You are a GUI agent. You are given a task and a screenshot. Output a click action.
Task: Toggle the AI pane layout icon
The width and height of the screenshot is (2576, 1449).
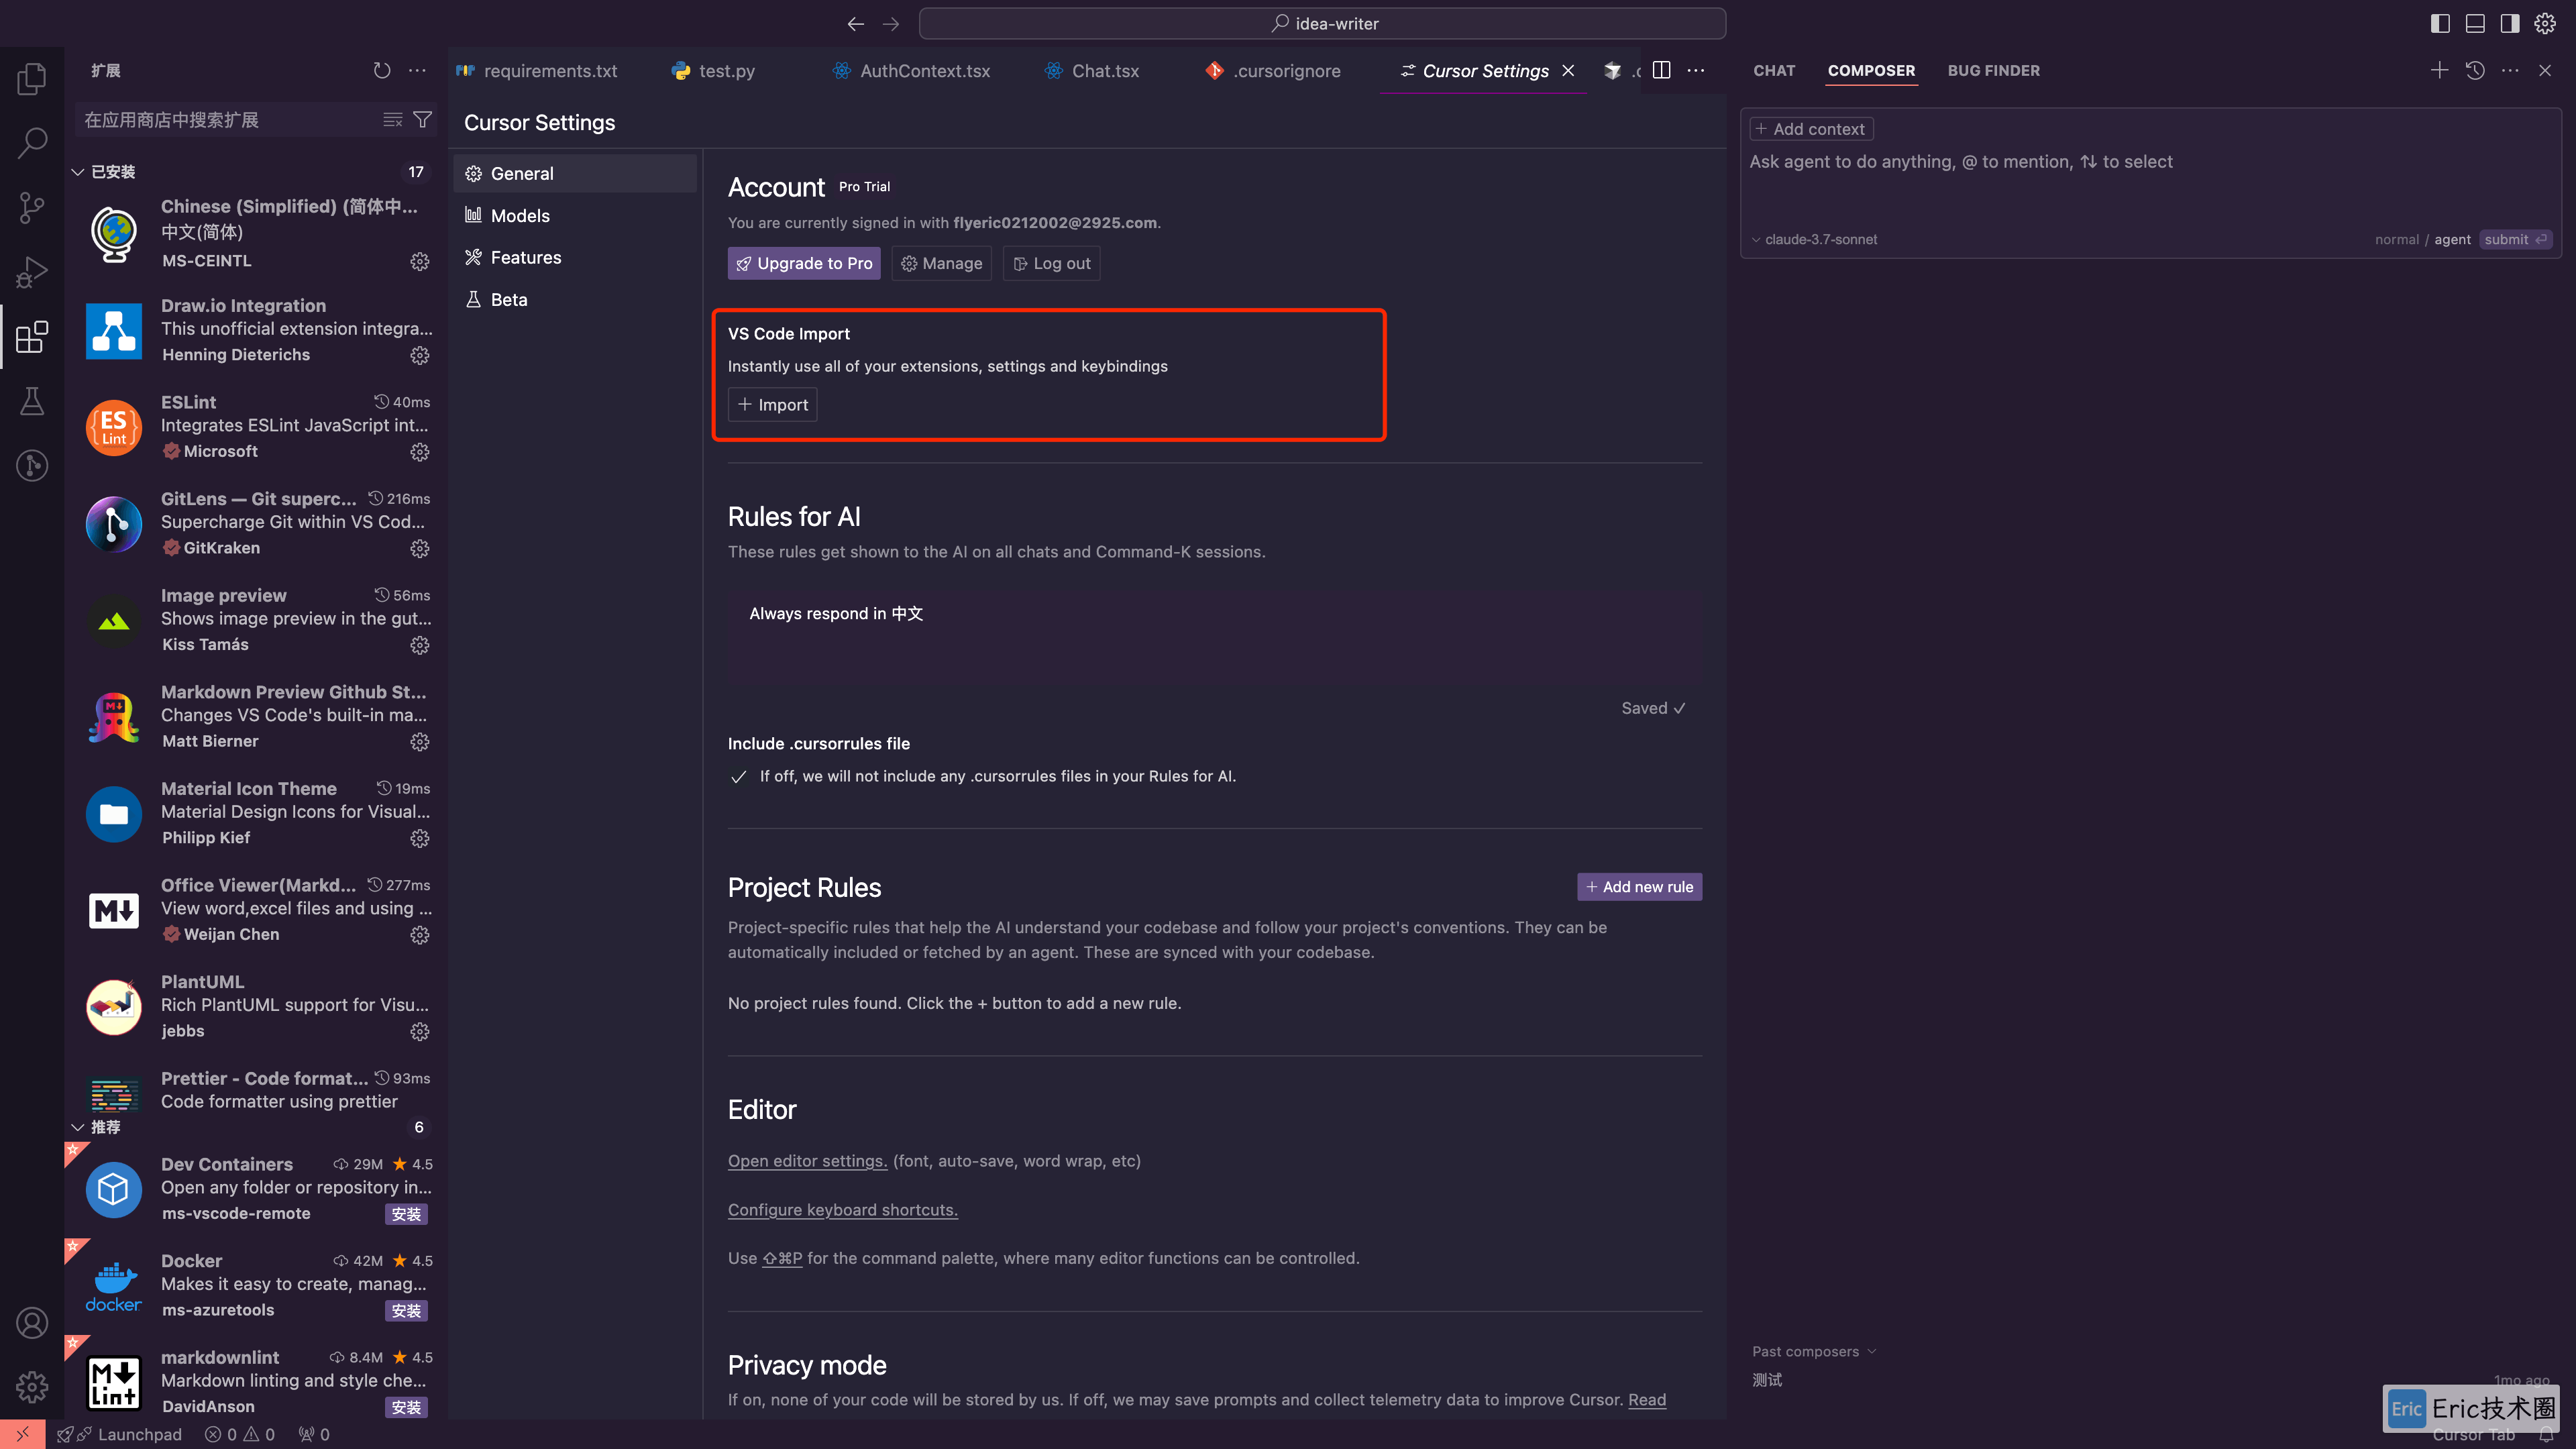(x=2510, y=23)
